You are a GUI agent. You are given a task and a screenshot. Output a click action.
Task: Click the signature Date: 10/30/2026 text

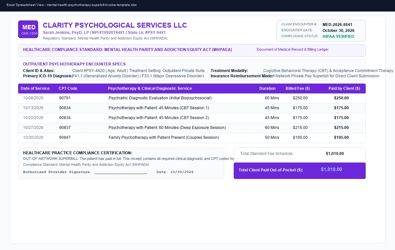tap(175, 172)
